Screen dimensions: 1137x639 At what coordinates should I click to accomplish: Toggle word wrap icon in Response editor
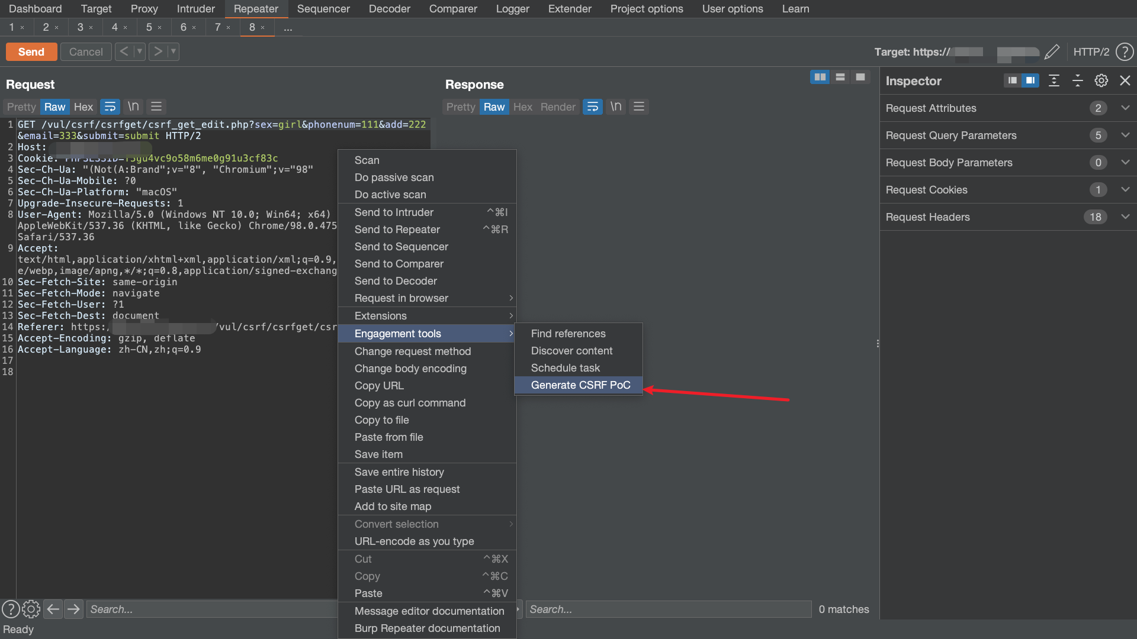pyautogui.click(x=593, y=106)
